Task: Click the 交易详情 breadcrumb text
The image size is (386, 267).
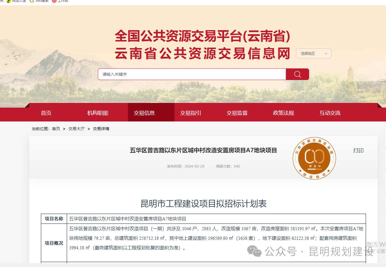Action: pos(101,128)
